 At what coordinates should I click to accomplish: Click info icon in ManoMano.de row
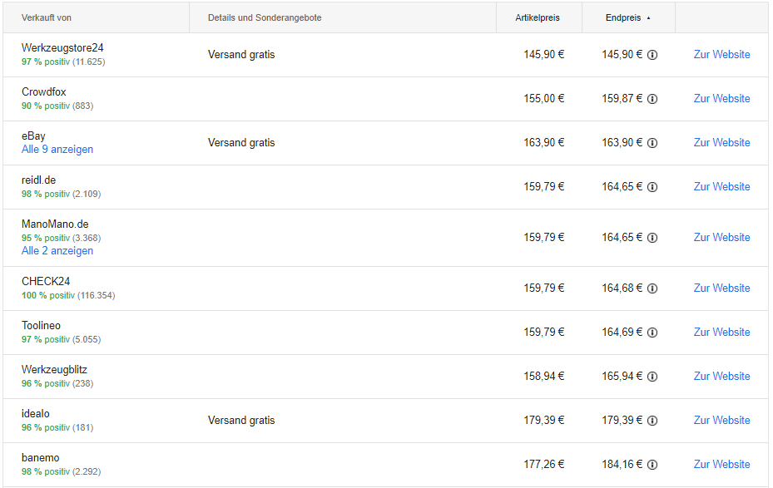click(652, 238)
